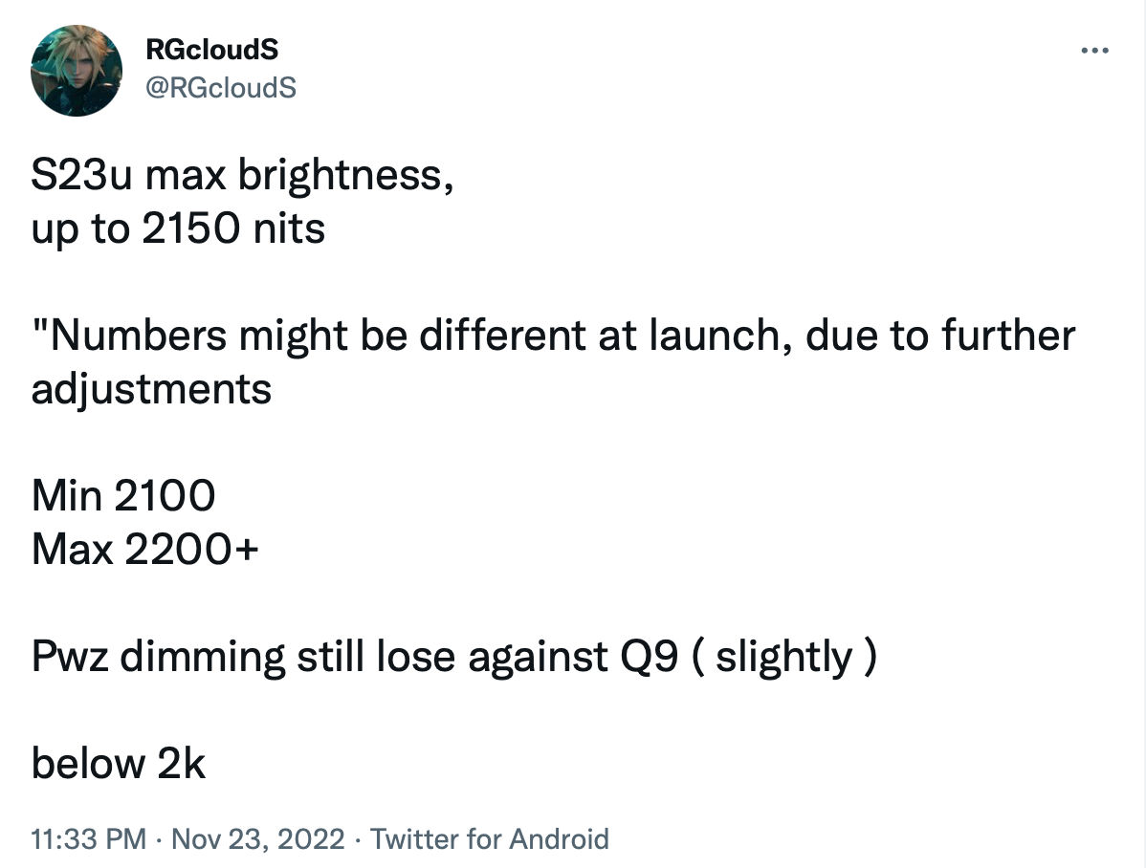The image size is (1146, 868).
Task: Click the "below 2k" closing line
Action: (x=119, y=764)
